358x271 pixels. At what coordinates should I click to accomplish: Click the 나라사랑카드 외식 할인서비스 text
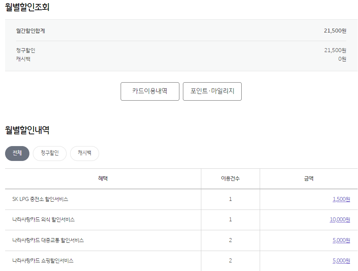point(43,220)
